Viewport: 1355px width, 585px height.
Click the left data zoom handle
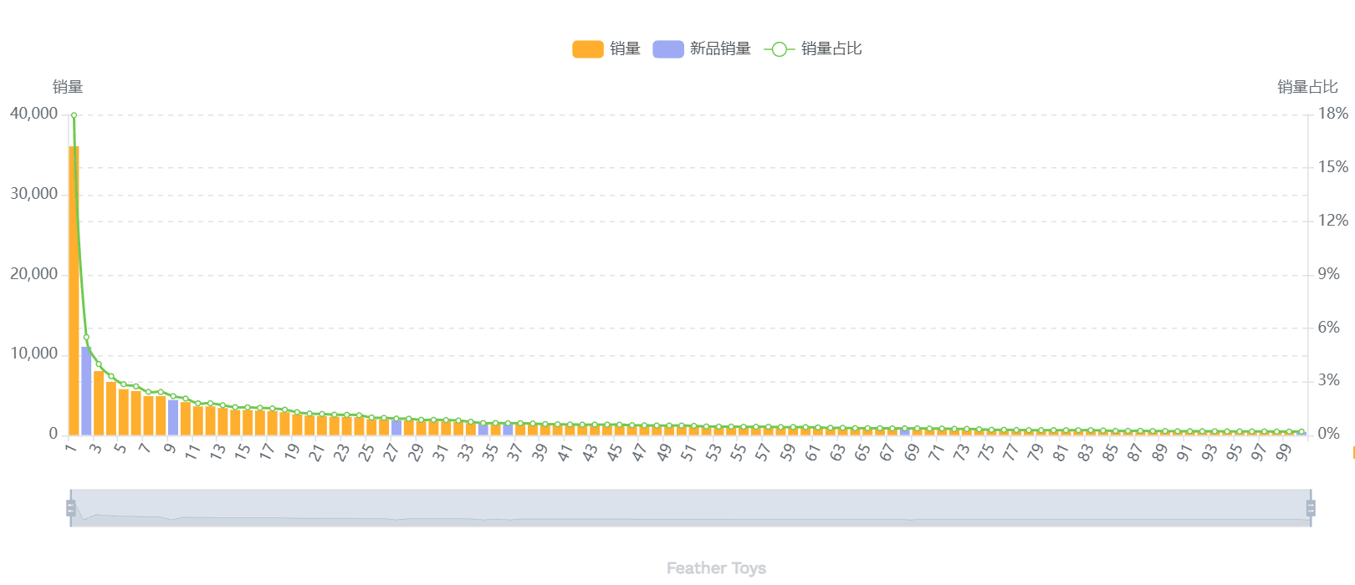[71, 508]
